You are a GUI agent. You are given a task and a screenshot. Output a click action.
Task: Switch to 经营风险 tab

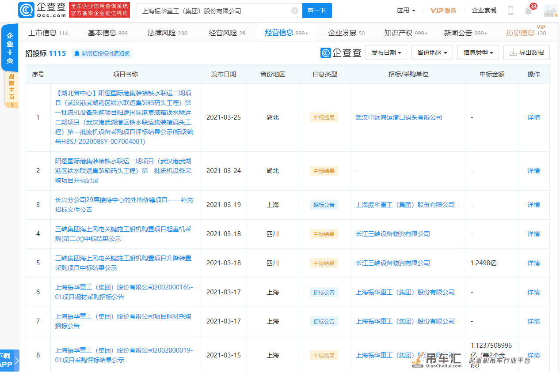click(227, 33)
